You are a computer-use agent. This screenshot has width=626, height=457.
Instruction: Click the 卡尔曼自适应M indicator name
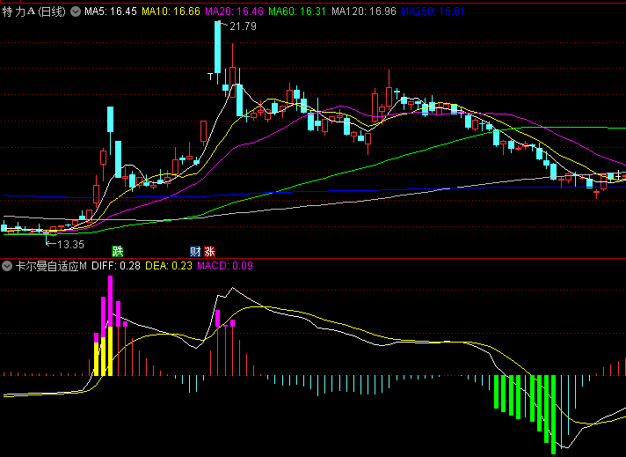pos(51,266)
